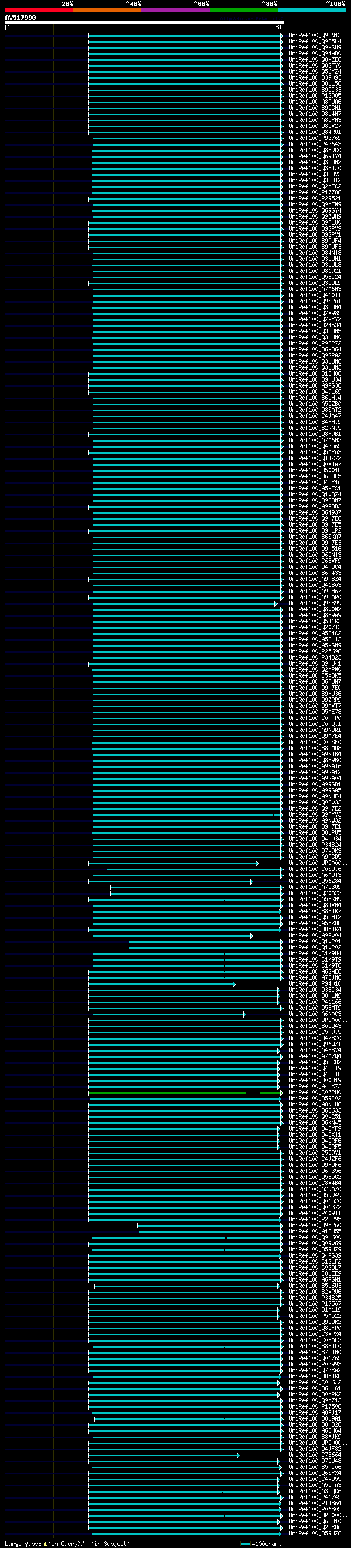Click hit label UniRef100_Q56Z84
Image resolution: width=351 pixels, height=1548 pixels.
pos(315,881)
